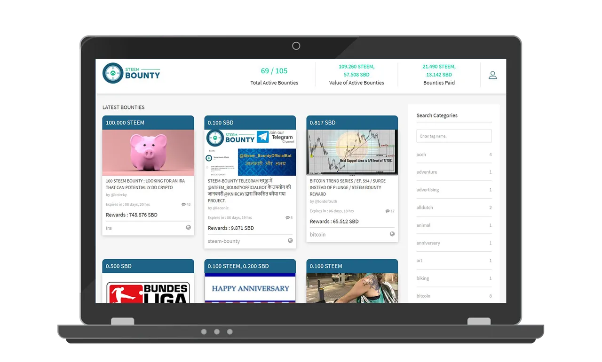Visit author @laconic profile
Viewport: 602px width, 362px height.
click(x=221, y=208)
